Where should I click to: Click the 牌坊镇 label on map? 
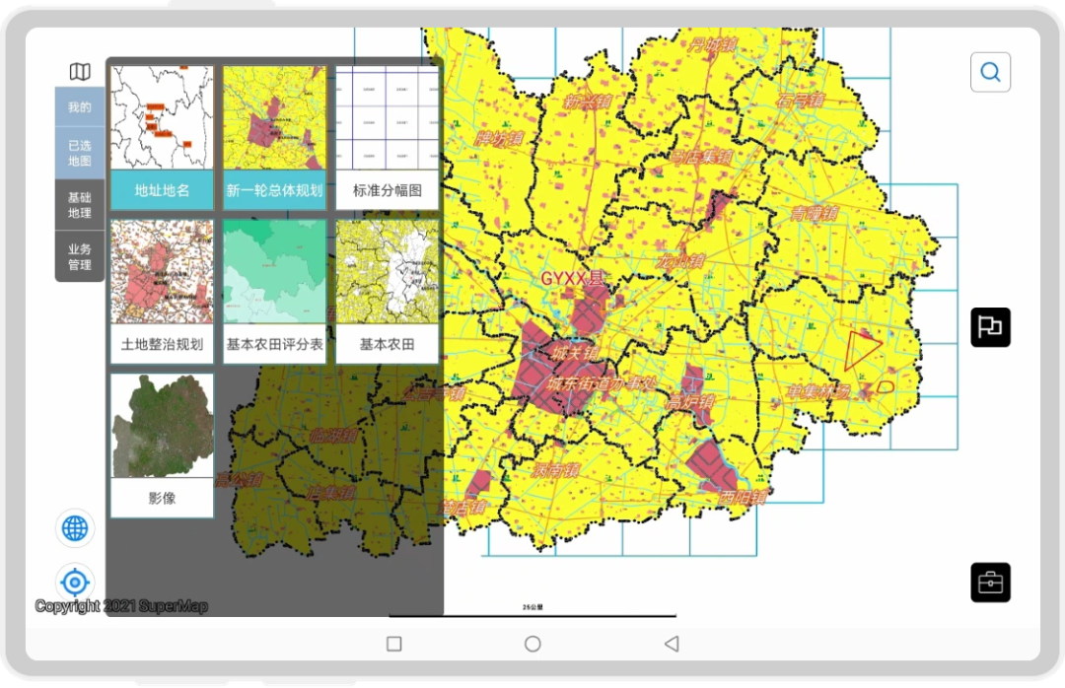coord(499,139)
